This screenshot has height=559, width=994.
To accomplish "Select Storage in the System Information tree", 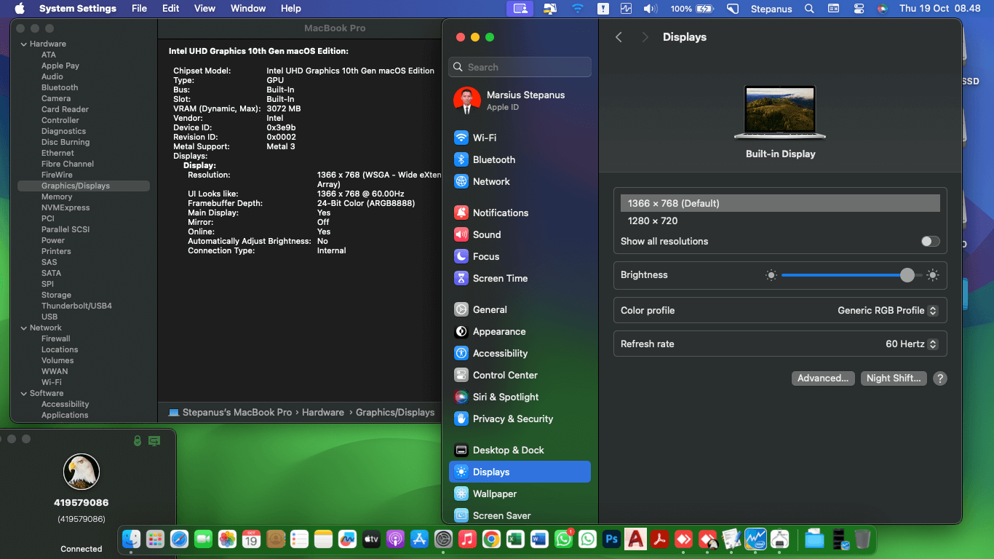I will click(56, 295).
